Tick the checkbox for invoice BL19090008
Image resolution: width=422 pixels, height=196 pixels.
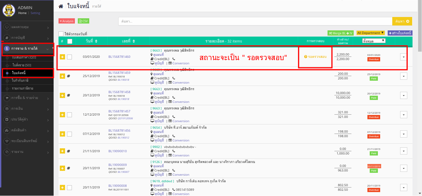tap(69, 188)
